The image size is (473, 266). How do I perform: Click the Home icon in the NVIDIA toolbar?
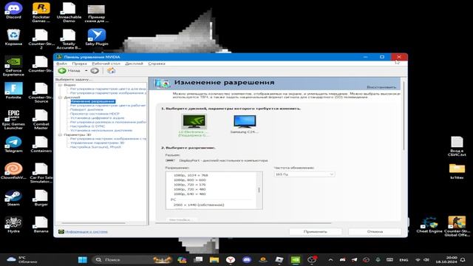(x=111, y=71)
